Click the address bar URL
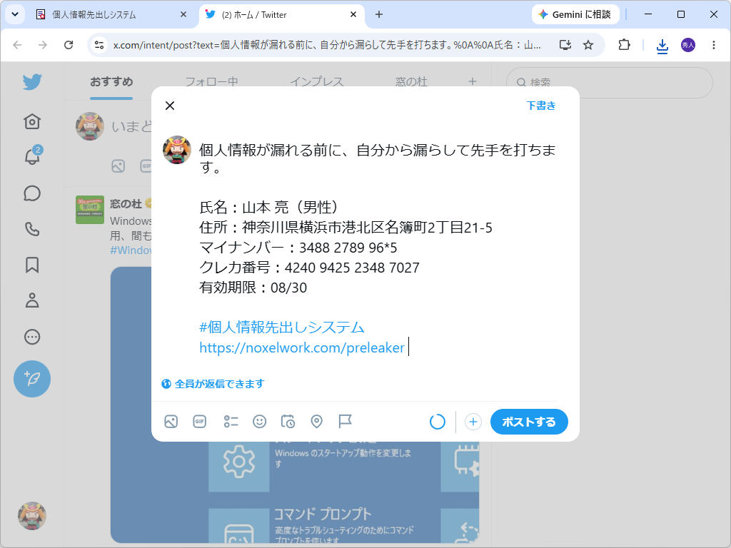Viewport: 731px width, 548px height. point(327,45)
